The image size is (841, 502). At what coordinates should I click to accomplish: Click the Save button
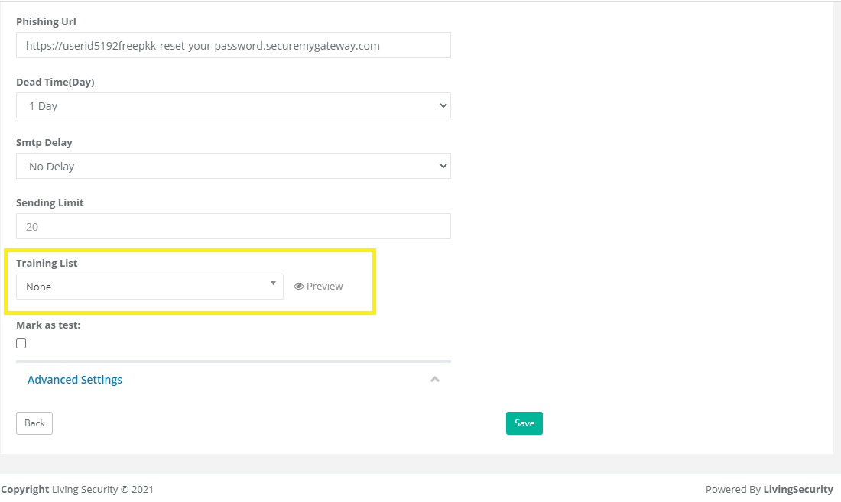[x=524, y=423]
